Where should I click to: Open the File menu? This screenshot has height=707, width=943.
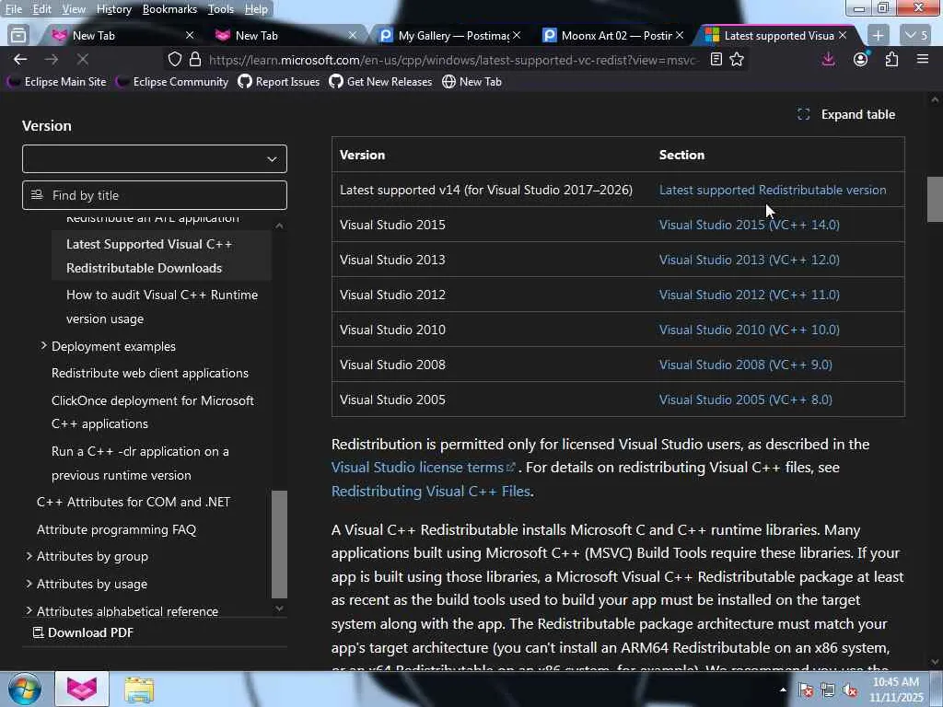click(x=13, y=9)
